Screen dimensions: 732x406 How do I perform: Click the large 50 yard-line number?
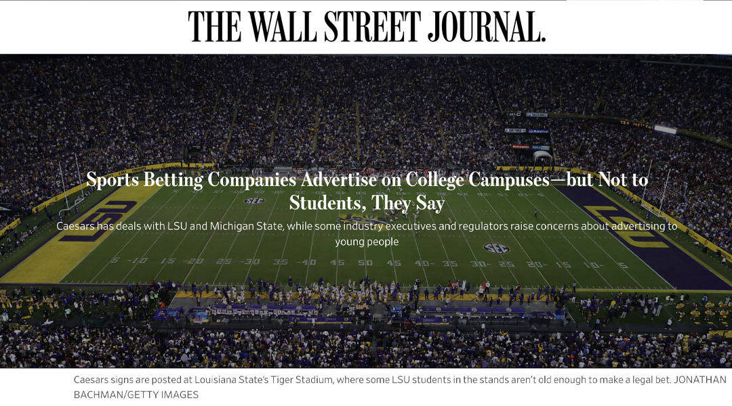pyautogui.click(x=365, y=263)
